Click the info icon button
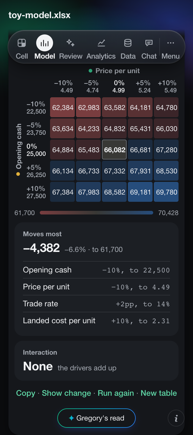The width and height of the screenshot is (193, 435). [176, 418]
